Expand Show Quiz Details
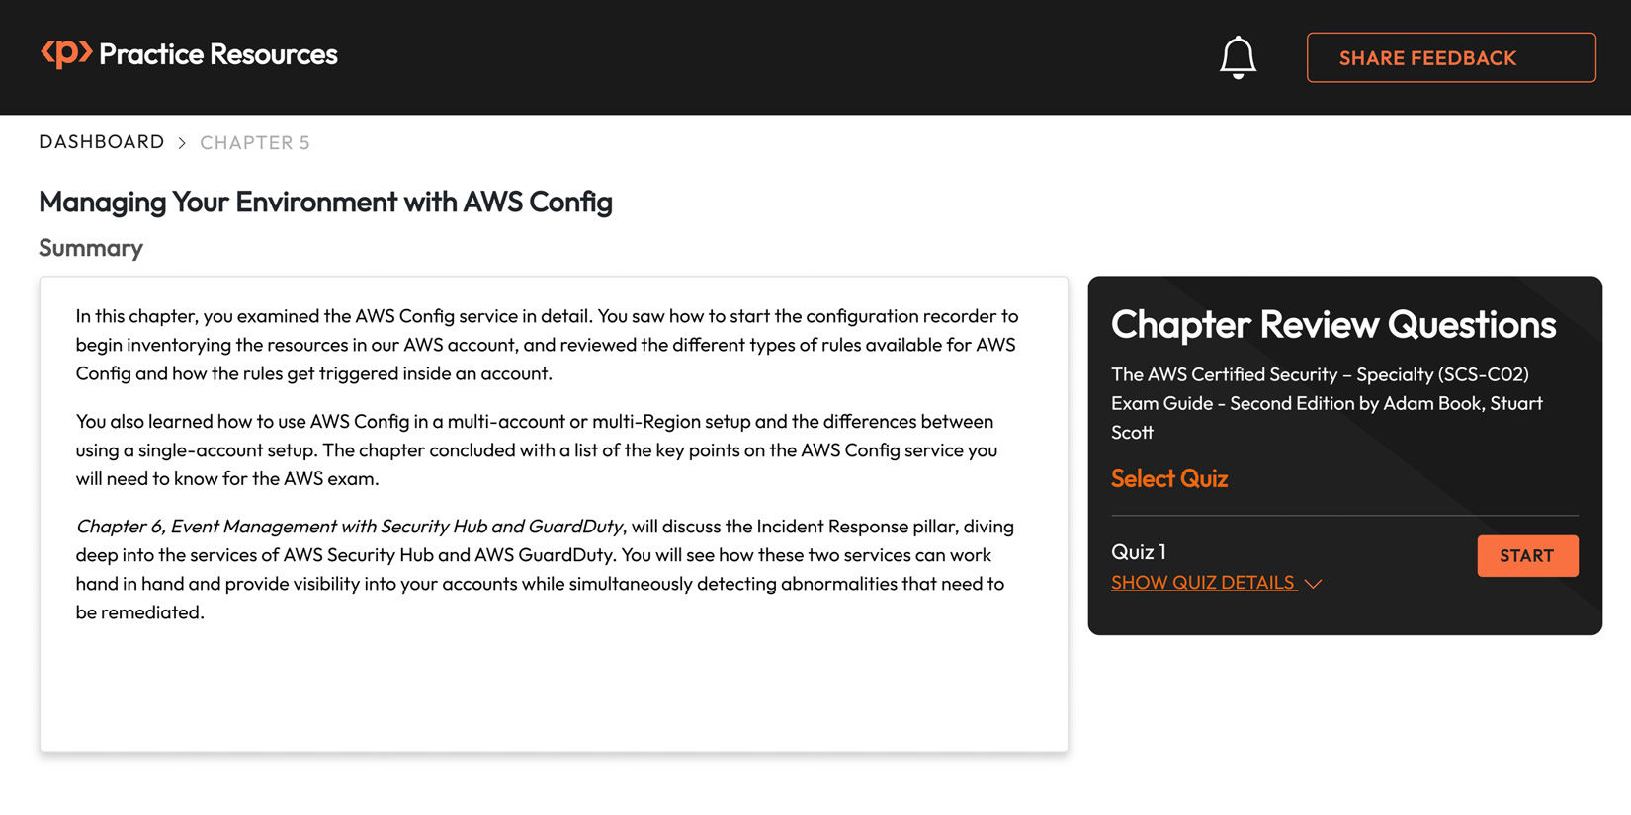Screen dimensions: 1631x815 tap(1203, 583)
